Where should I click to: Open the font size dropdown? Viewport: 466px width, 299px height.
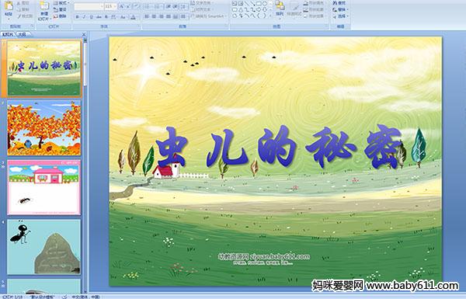point(115,6)
